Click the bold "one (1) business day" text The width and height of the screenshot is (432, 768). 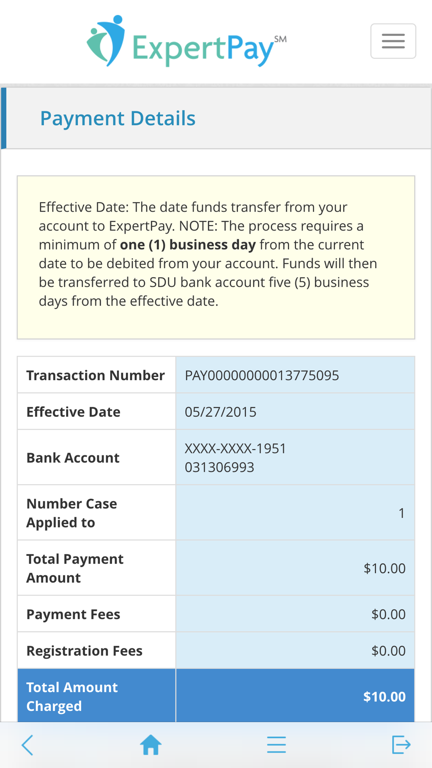tap(188, 245)
